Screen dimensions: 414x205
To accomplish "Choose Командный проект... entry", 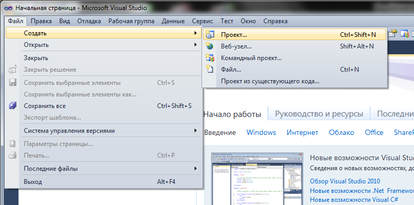I will coord(295,58).
